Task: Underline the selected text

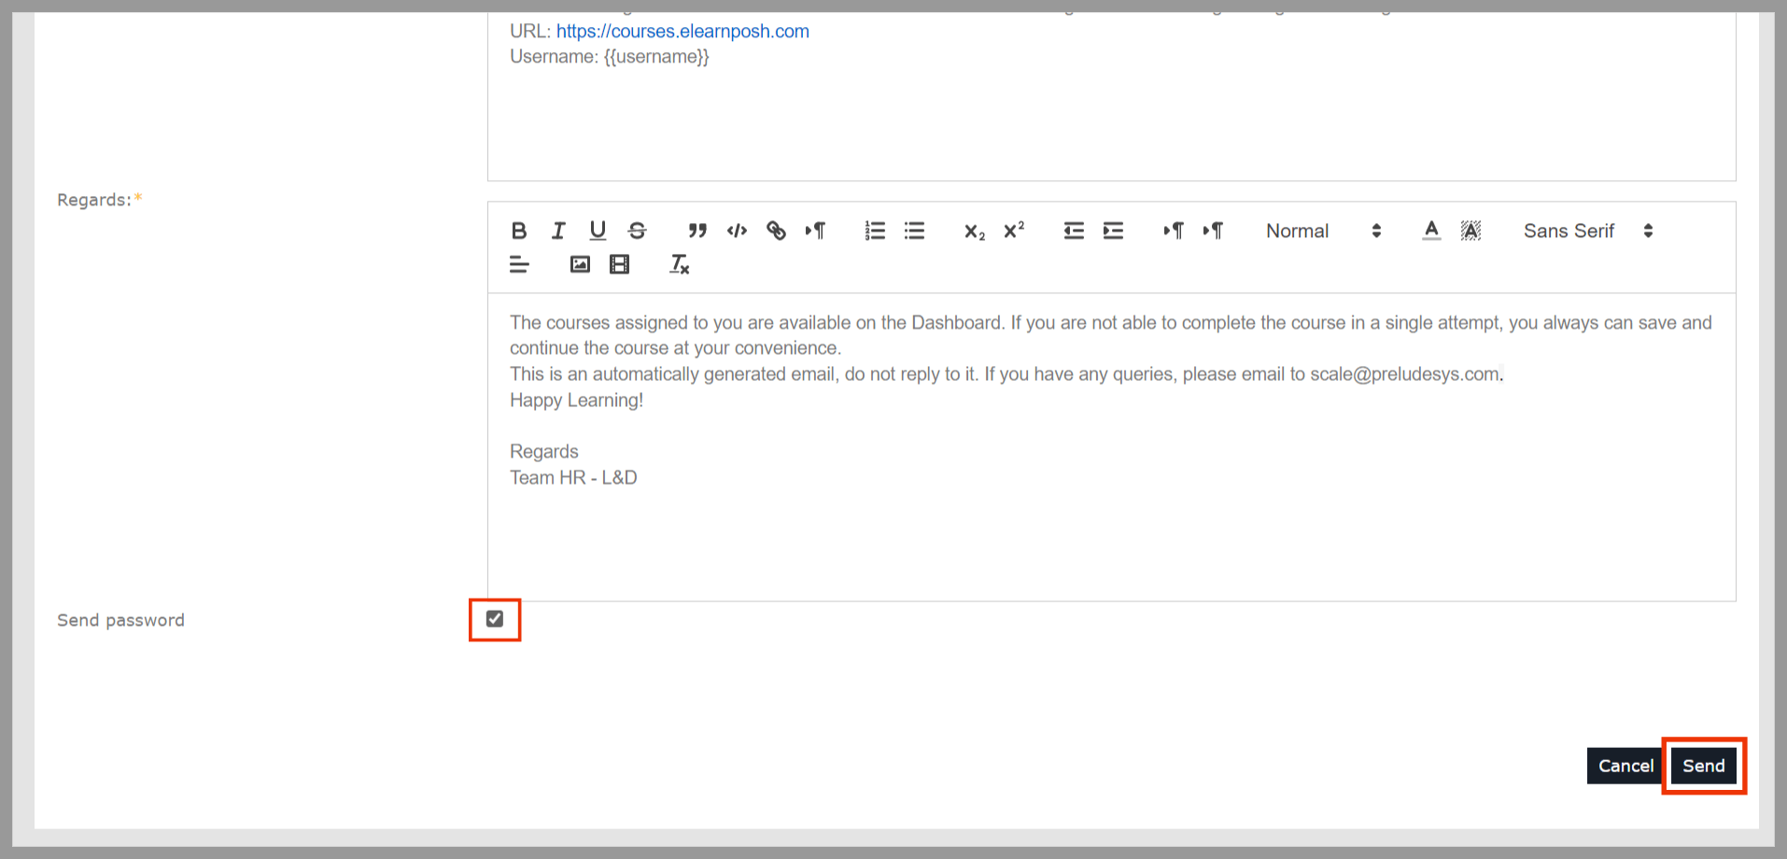Action: point(598,231)
